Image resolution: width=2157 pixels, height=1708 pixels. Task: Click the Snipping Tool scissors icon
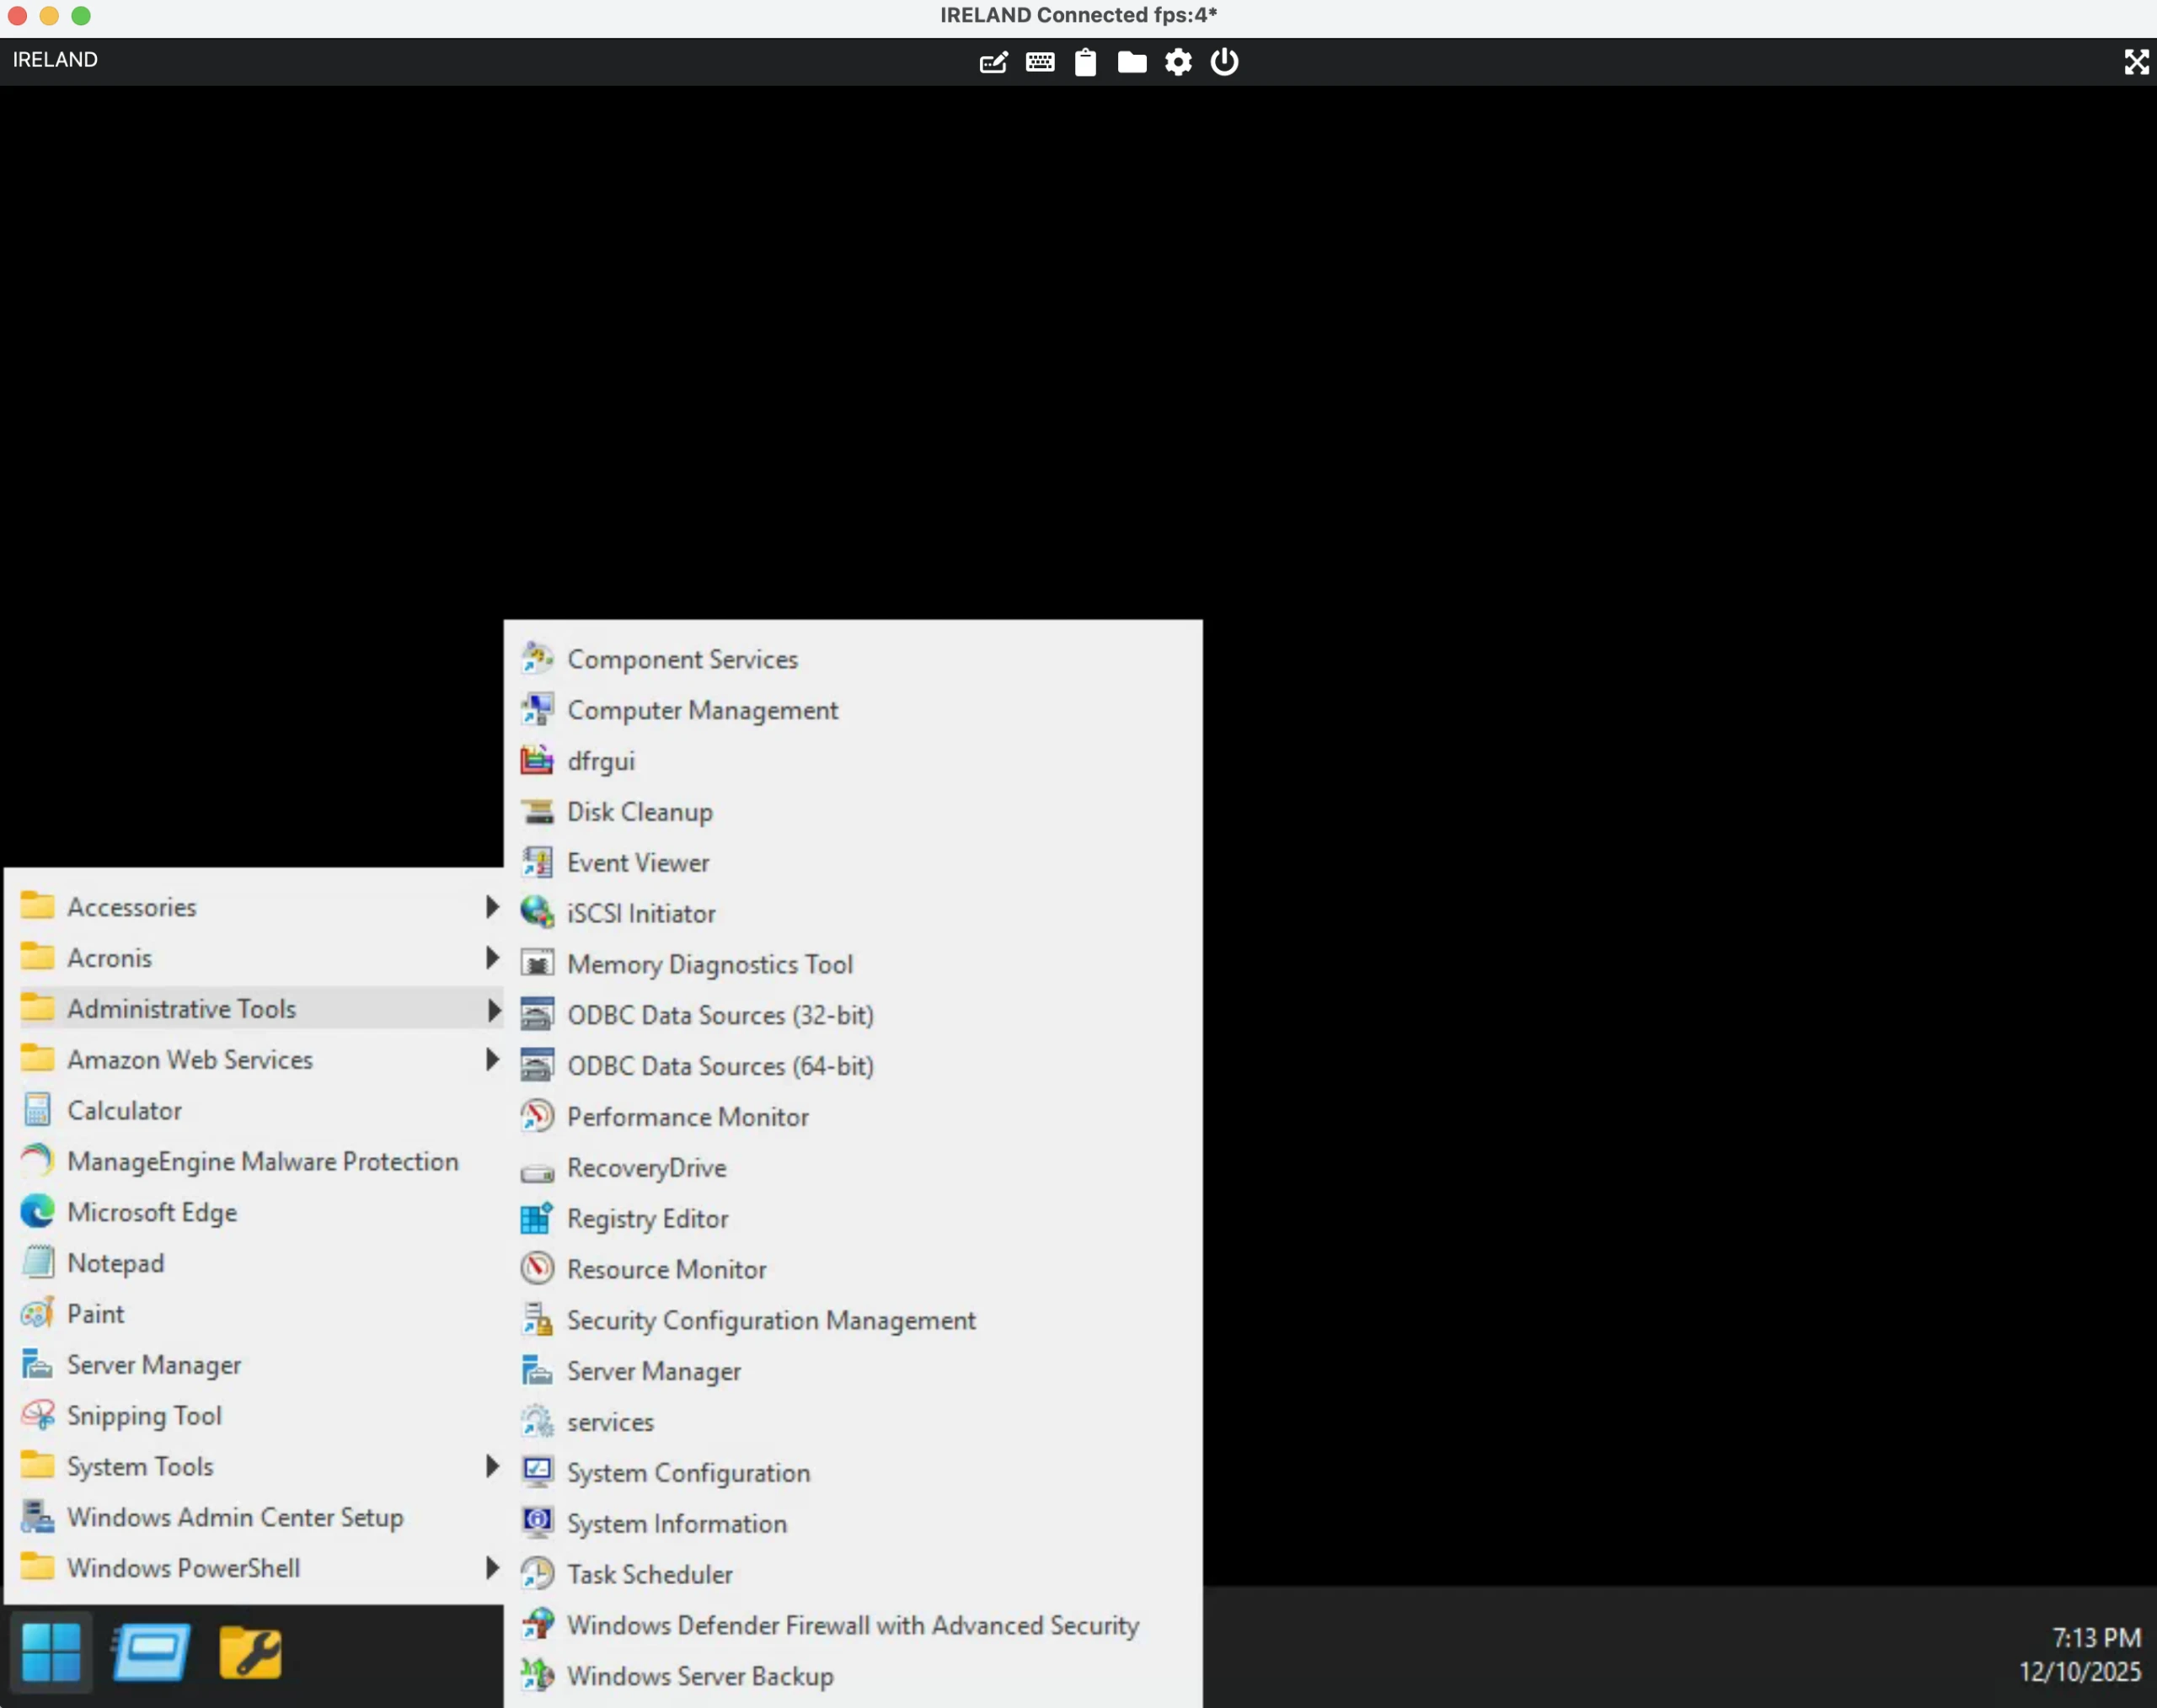[x=37, y=1416]
